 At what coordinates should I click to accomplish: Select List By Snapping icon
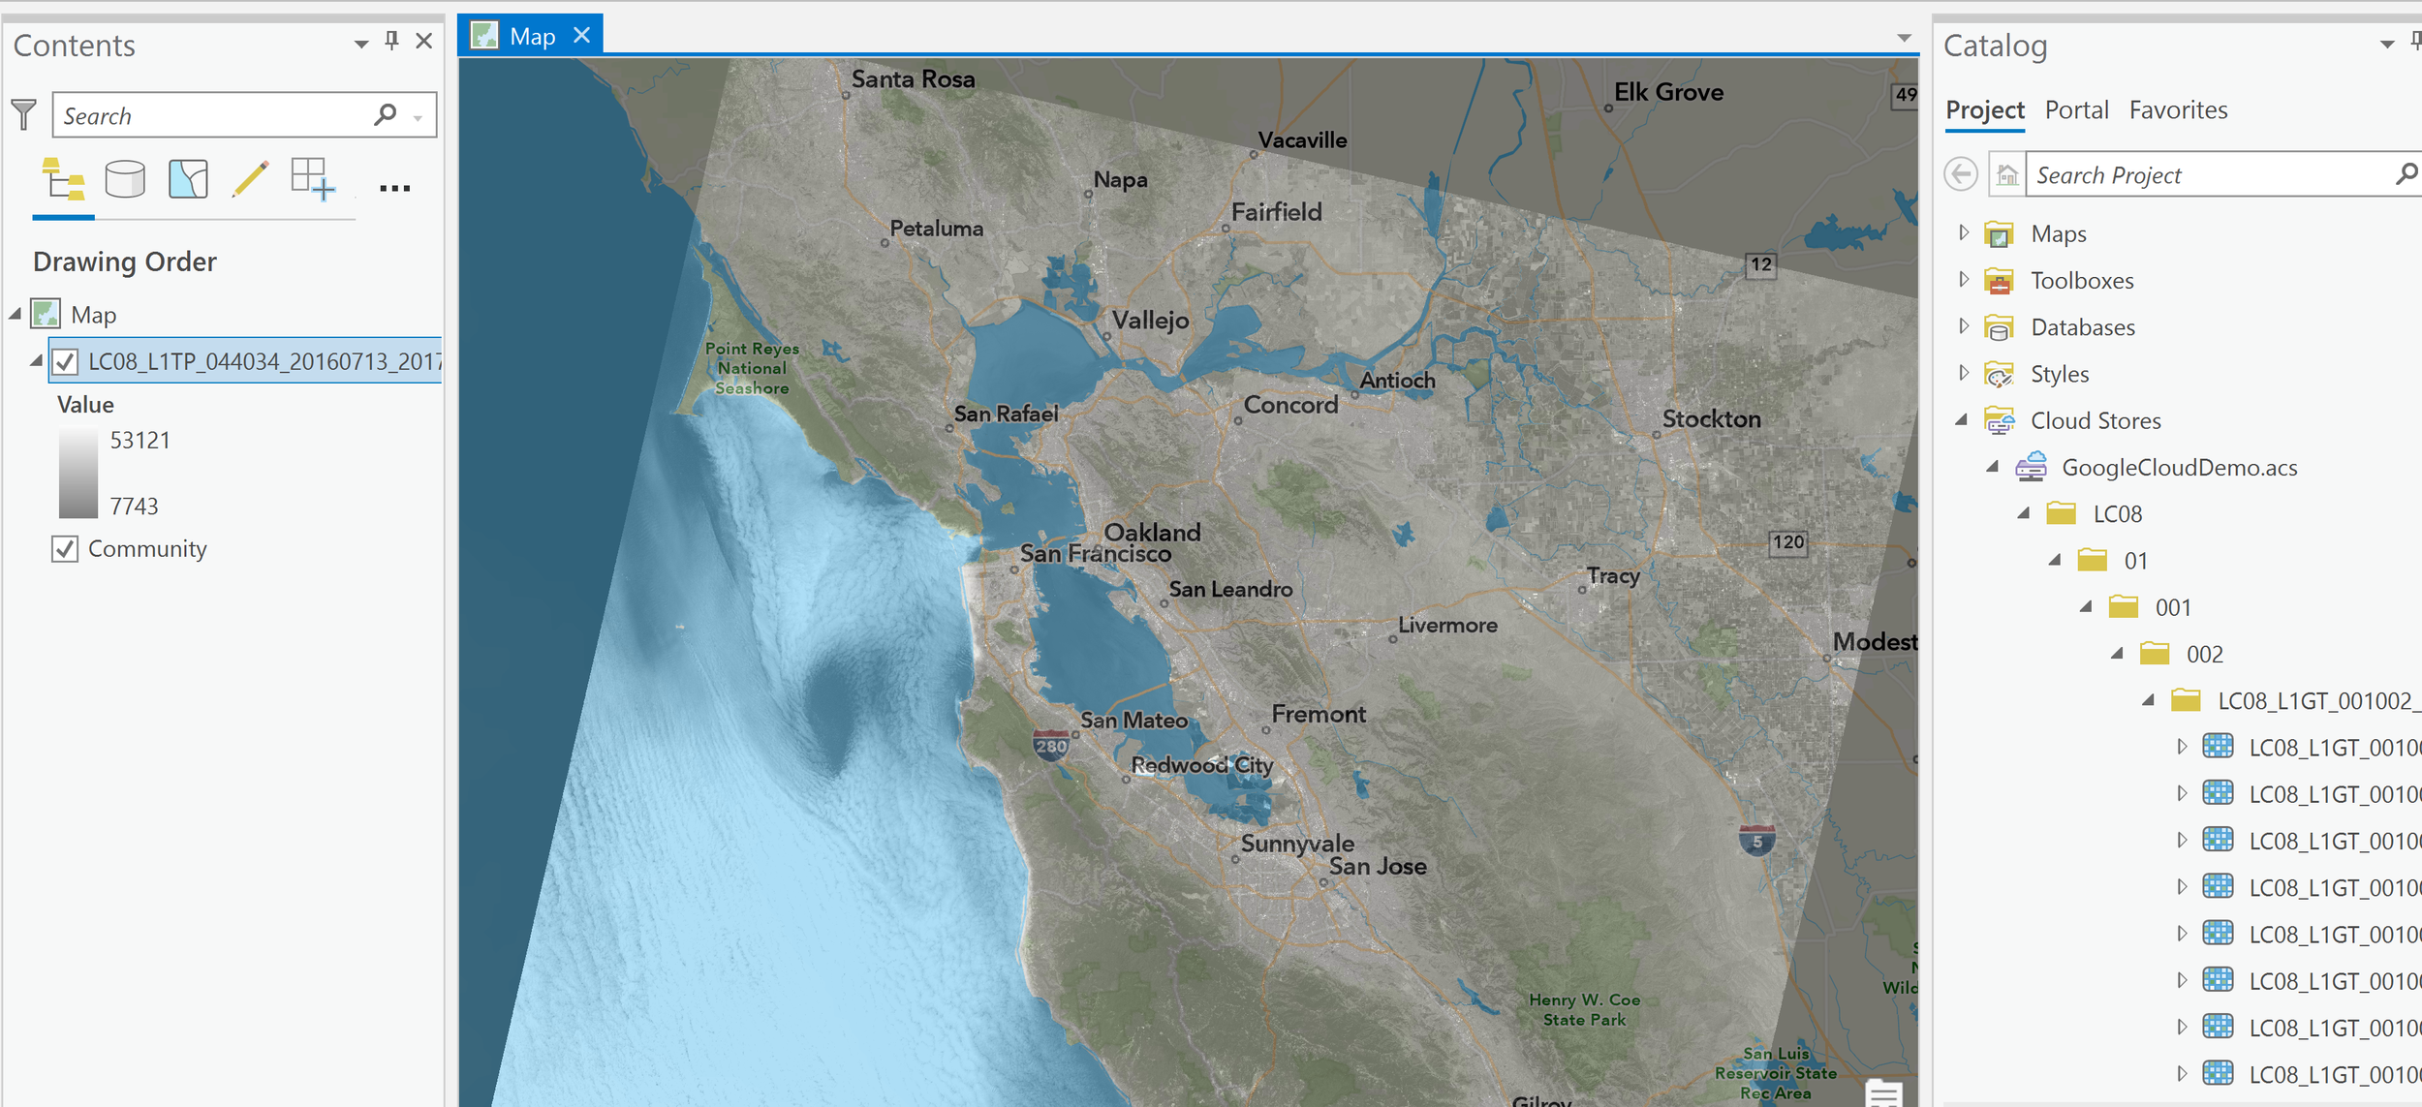point(313,180)
